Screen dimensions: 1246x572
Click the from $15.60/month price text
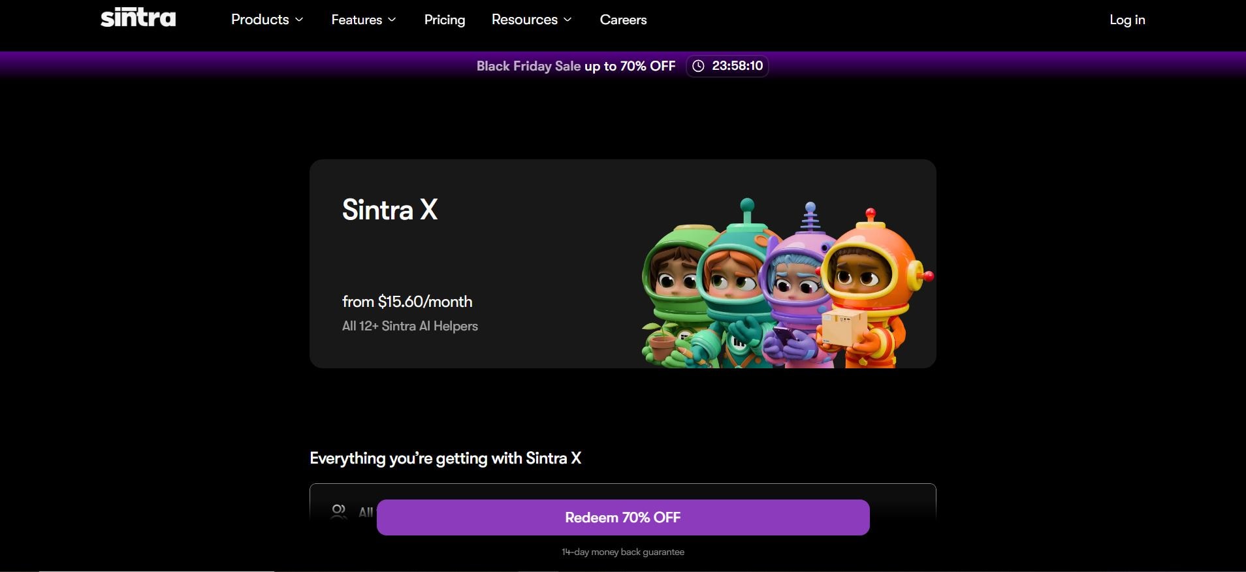click(x=407, y=302)
